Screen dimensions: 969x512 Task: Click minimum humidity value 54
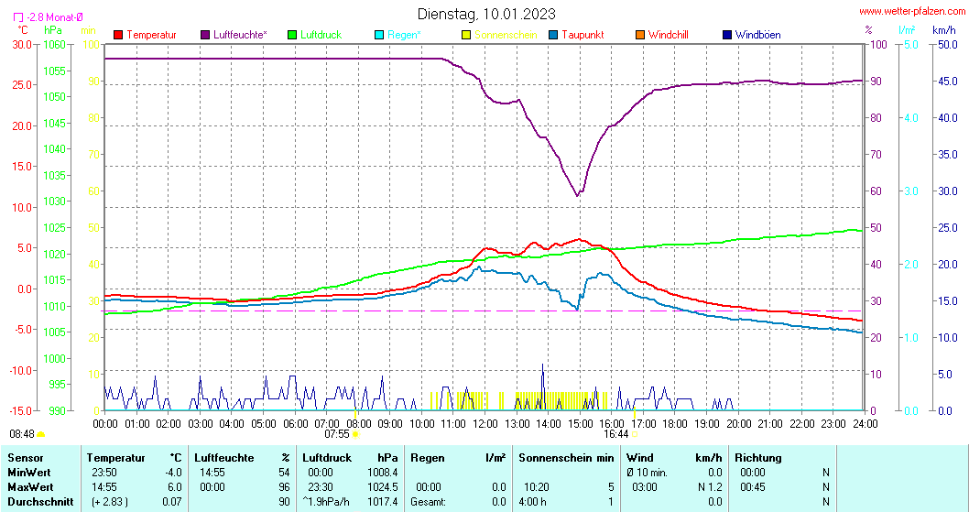point(284,473)
